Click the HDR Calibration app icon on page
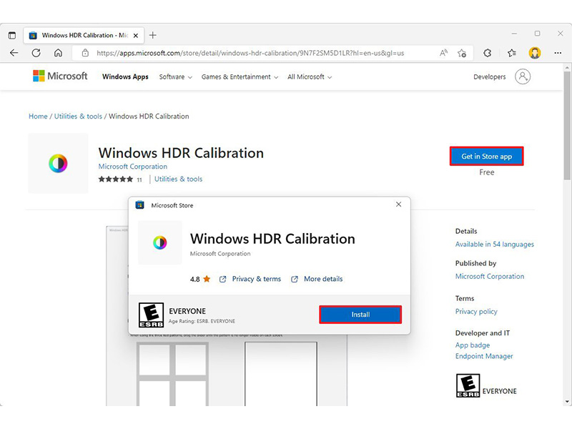 [x=59, y=163]
